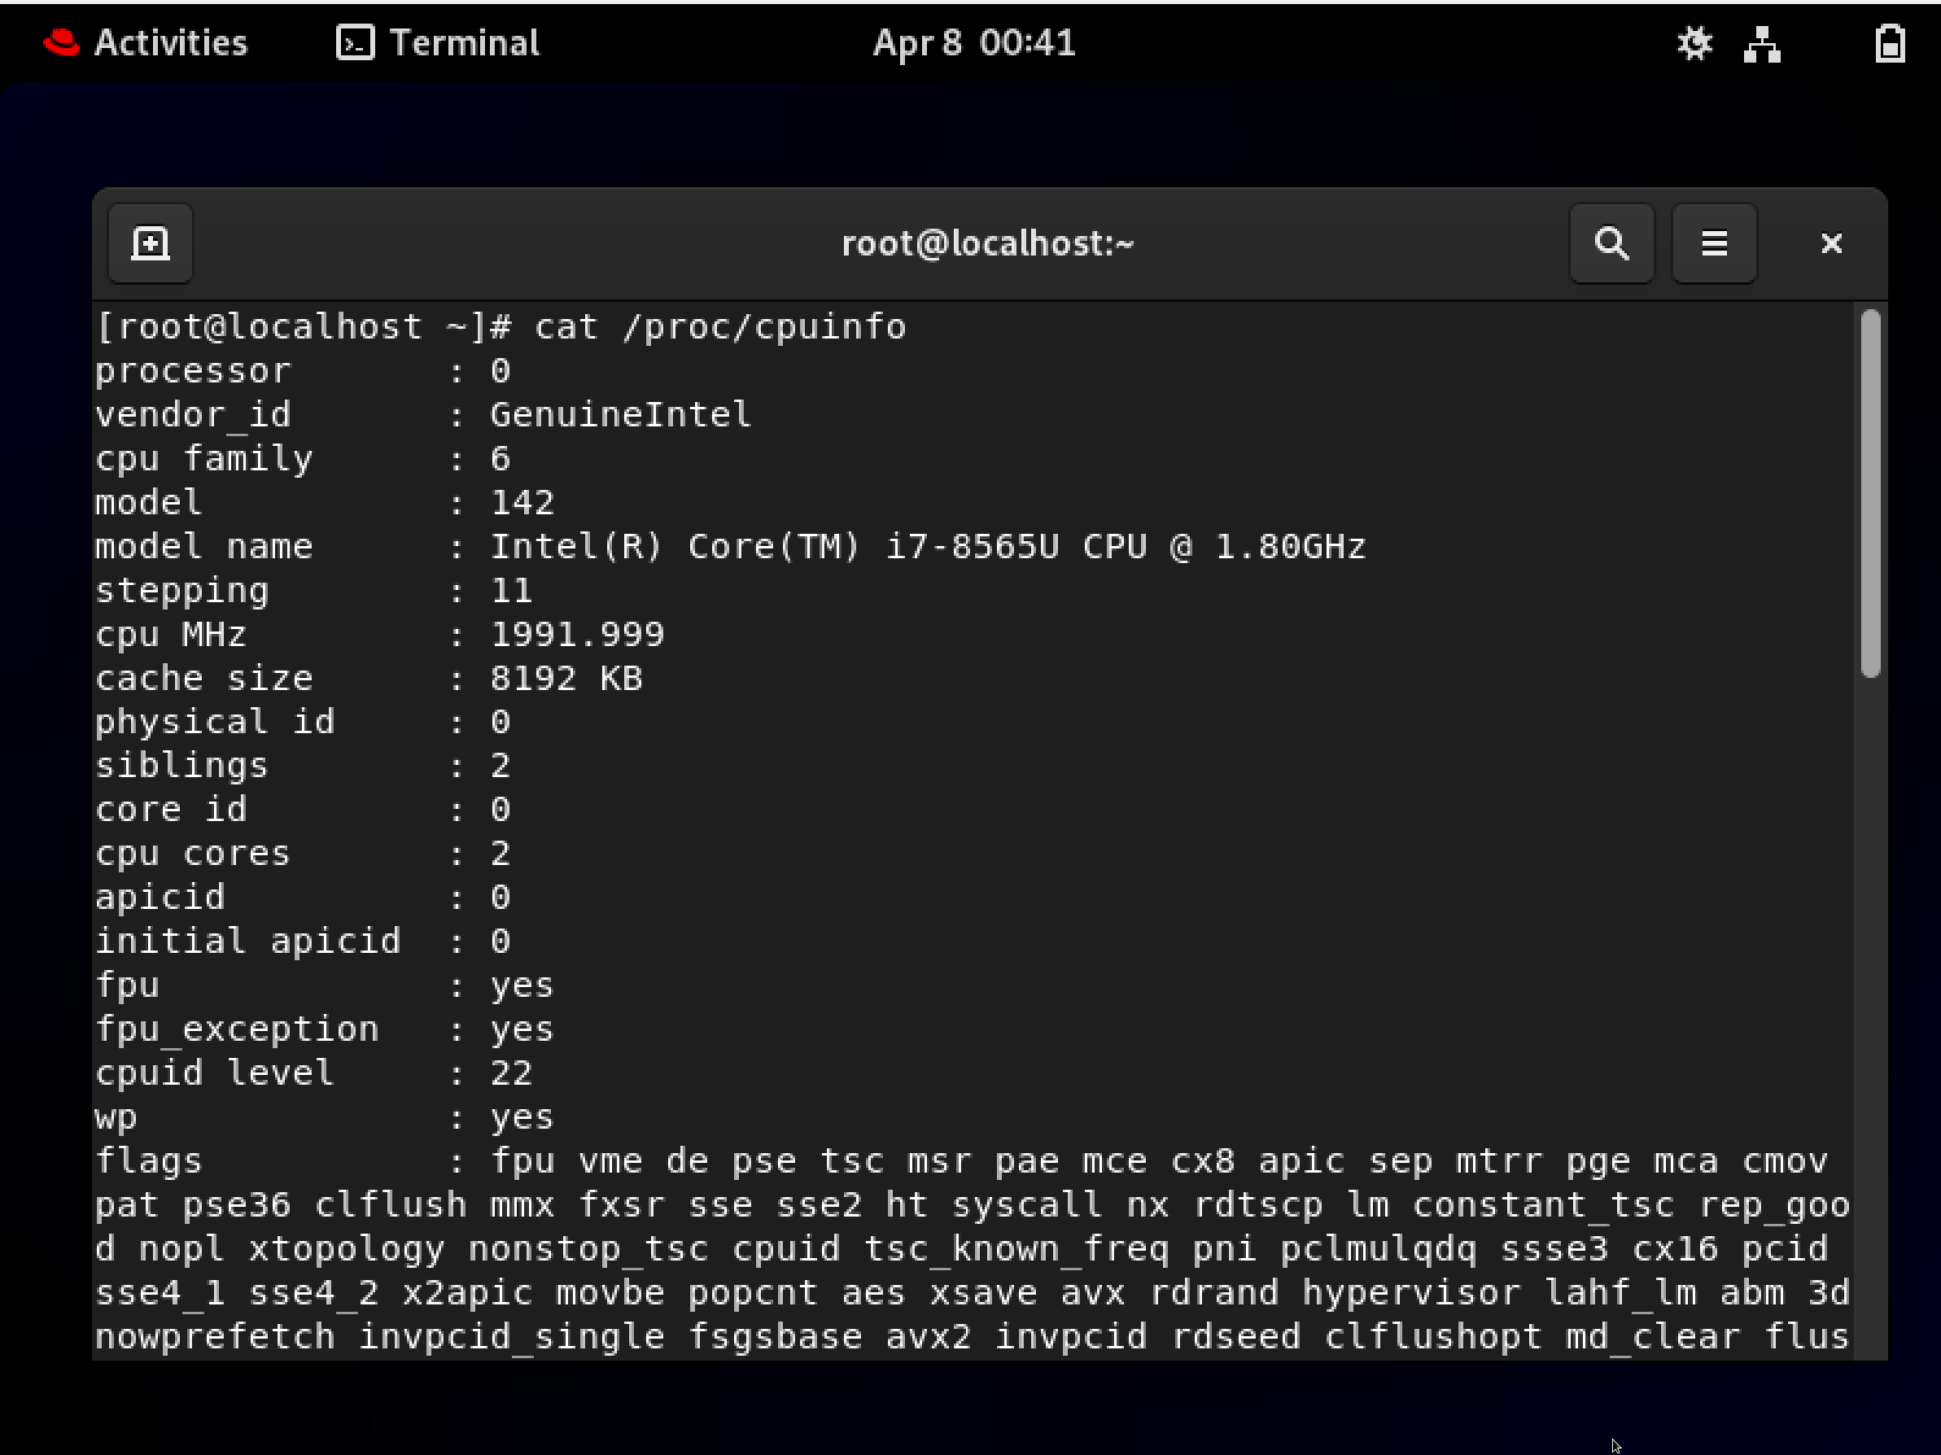Screen dimensions: 1941x1455
Task: Click the label 'vendor_id'
Action: [x=193, y=415]
